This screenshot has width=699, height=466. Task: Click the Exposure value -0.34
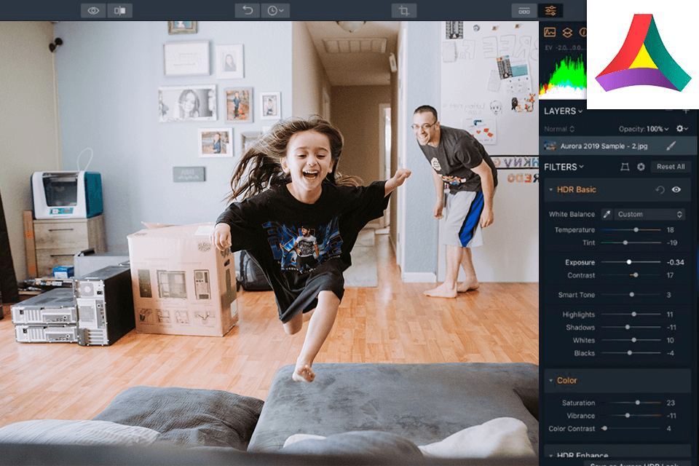coord(675,262)
